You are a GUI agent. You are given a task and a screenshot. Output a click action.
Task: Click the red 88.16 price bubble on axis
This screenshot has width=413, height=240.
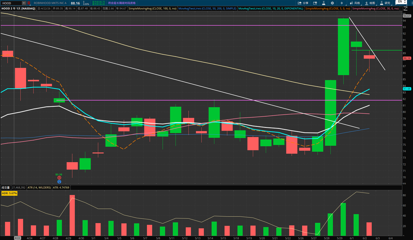[x=406, y=58]
